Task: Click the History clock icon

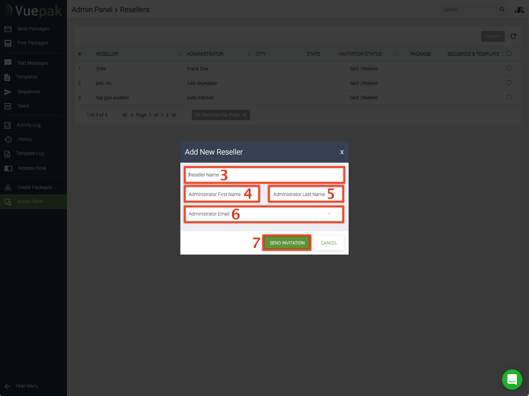Action: coord(8,139)
